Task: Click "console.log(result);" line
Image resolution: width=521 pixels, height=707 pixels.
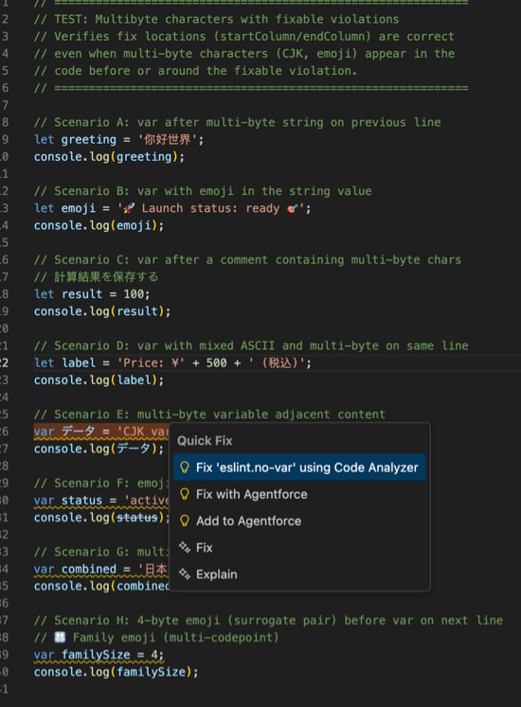Action: coord(102,311)
